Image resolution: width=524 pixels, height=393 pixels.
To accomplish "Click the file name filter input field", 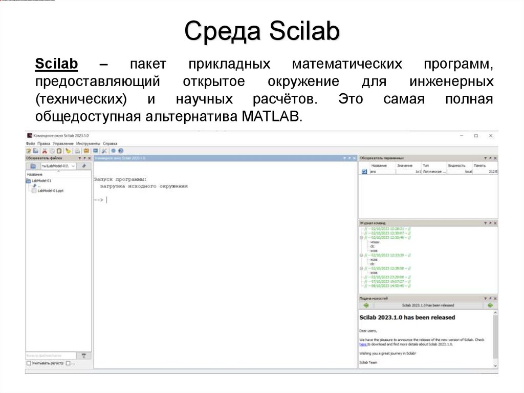I will coord(51,356).
